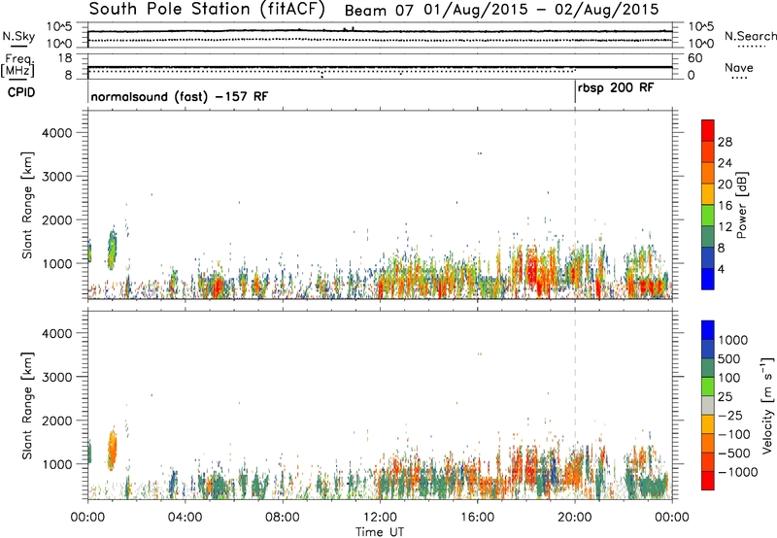Click the 'Time UT' axis title
This screenshot has height=538, width=777.
tap(380, 532)
